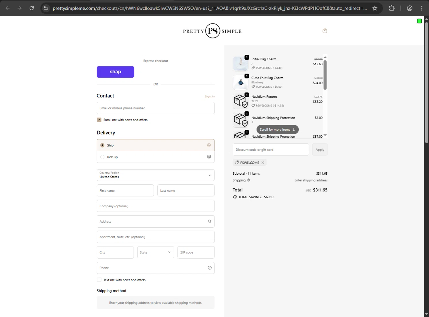Click the Initial Bag Charm thumbnail
The image size is (429, 317).
[241, 64]
